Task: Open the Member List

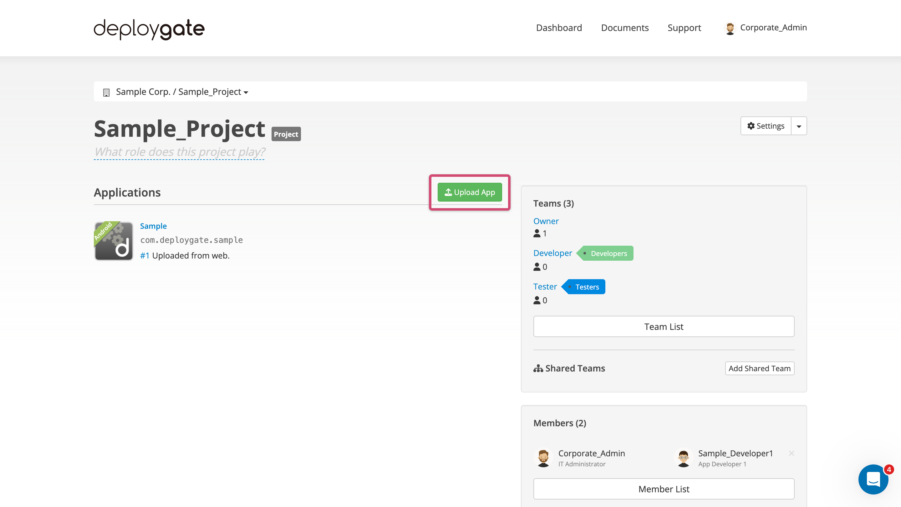Action: [664, 489]
